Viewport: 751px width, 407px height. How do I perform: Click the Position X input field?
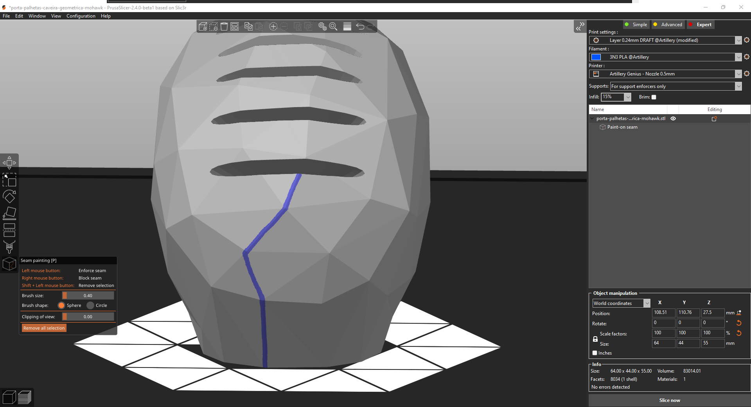point(663,313)
